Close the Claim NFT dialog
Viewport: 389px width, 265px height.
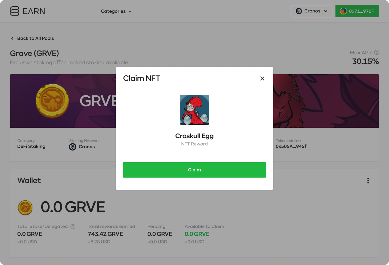click(262, 78)
